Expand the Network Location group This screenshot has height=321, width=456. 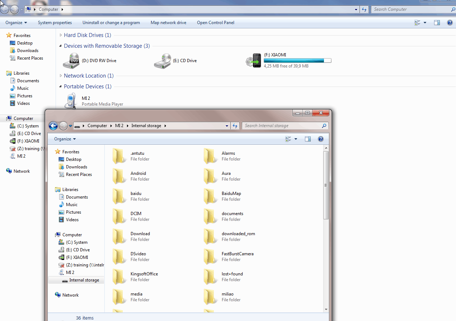[x=61, y=76]
